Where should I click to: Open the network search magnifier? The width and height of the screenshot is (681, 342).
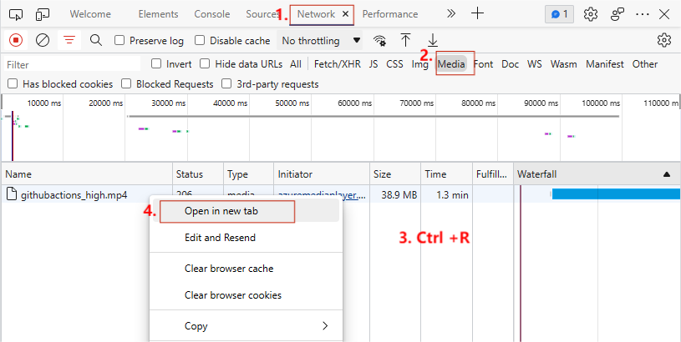point(95,40)
